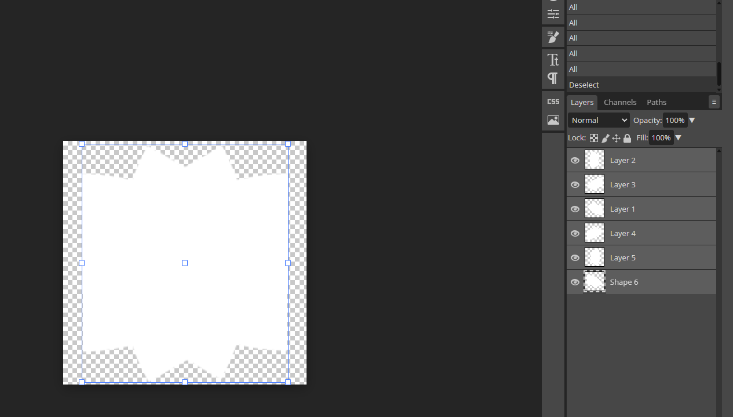Select Shape 6 layer thumbnail
This screenshot has height=417, width=733.
tap(595, 282)
